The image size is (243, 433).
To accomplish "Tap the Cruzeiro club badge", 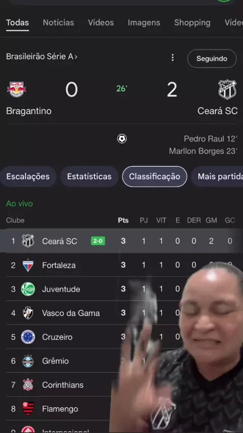I will pyautogui.click(x=28, y=337).
